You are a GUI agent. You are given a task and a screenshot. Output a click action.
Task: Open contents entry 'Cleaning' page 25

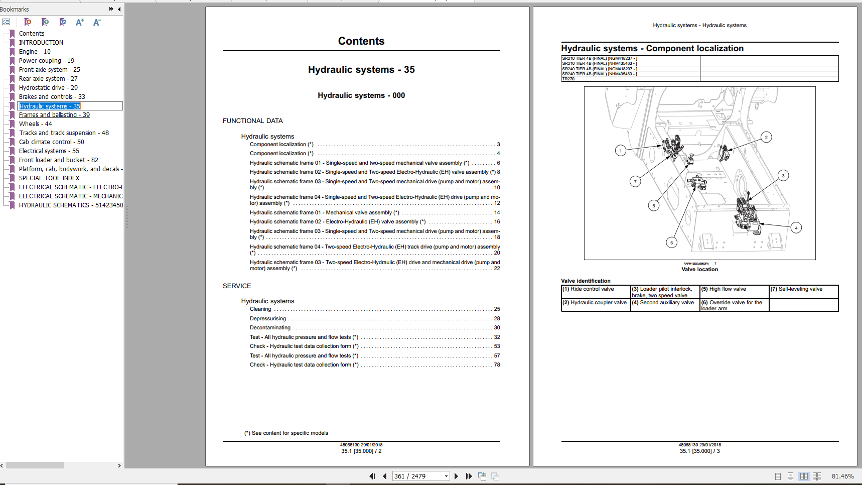375,309
